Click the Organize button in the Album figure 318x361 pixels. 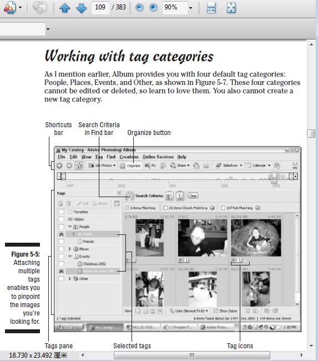(x=130, y=166)
